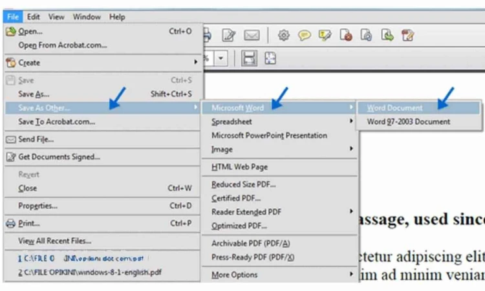The height and width of the screenshot is (291, 485).
Task: Expand the Spreadsheet submenu
Action: (279, 122)
